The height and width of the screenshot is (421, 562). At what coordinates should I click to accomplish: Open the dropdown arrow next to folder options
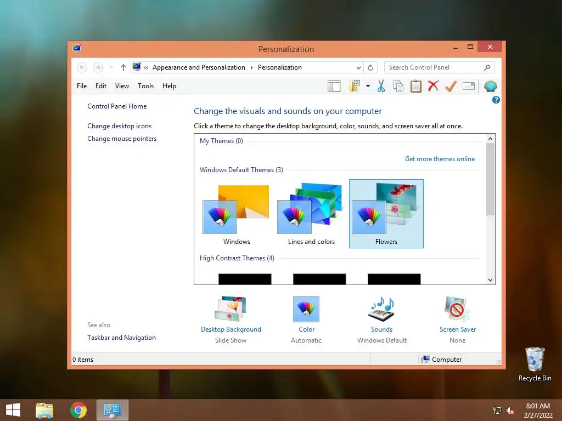tap(368, 86)
